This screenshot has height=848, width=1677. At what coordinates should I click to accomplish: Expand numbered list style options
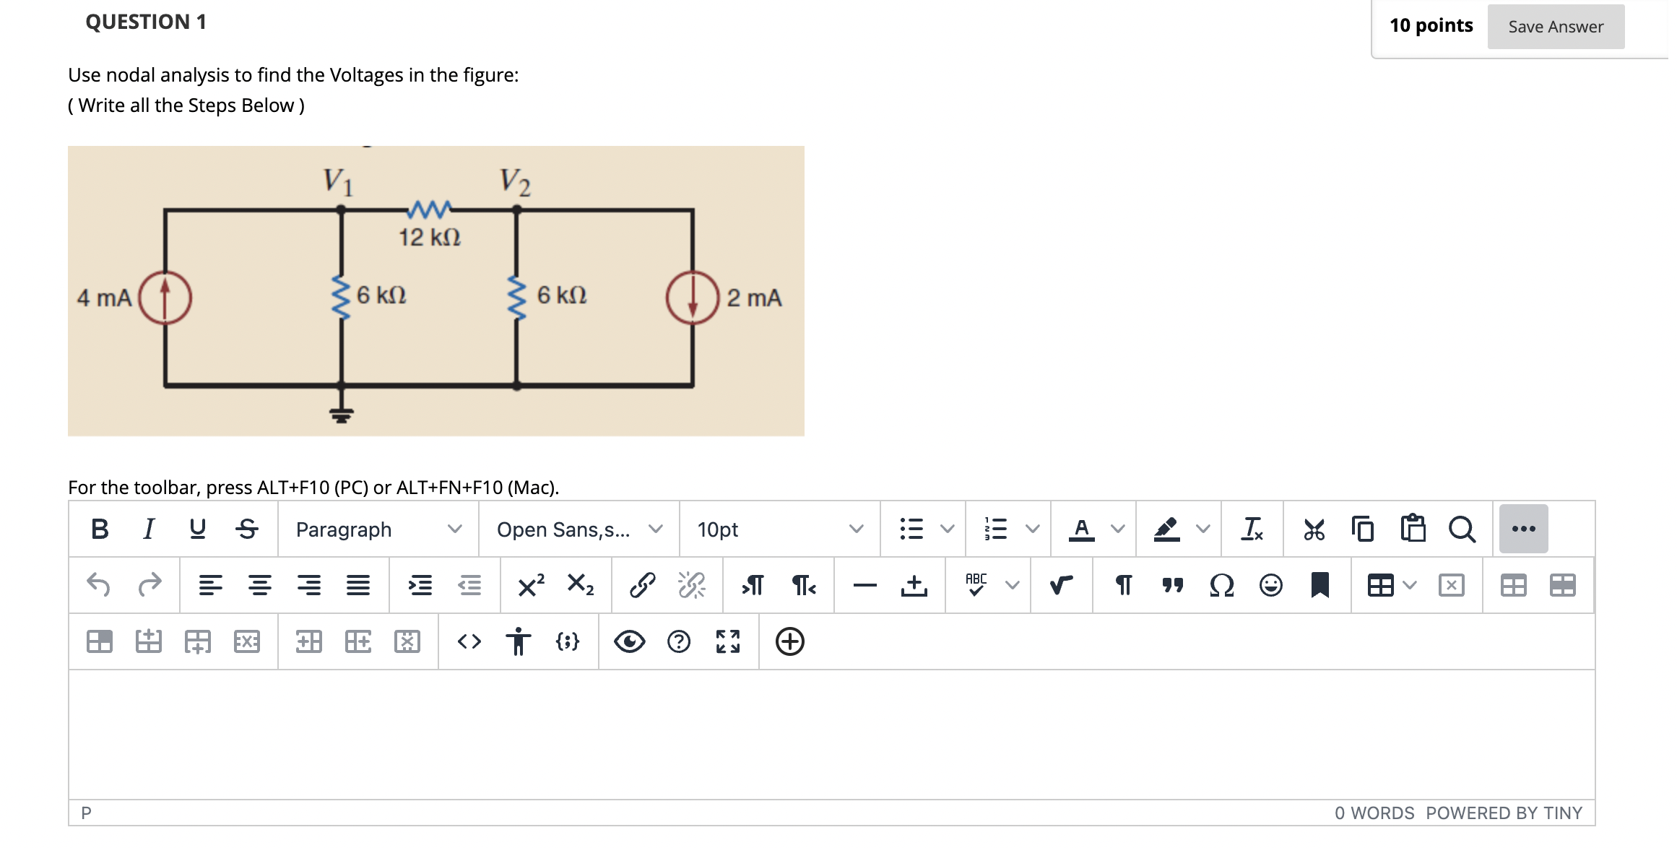[1033, 529]
